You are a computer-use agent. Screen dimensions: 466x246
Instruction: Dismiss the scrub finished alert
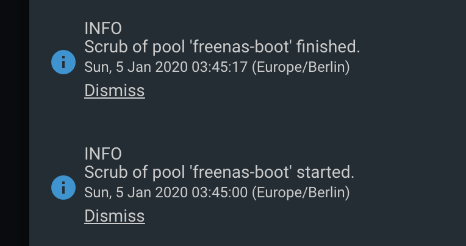pos(115,91)
